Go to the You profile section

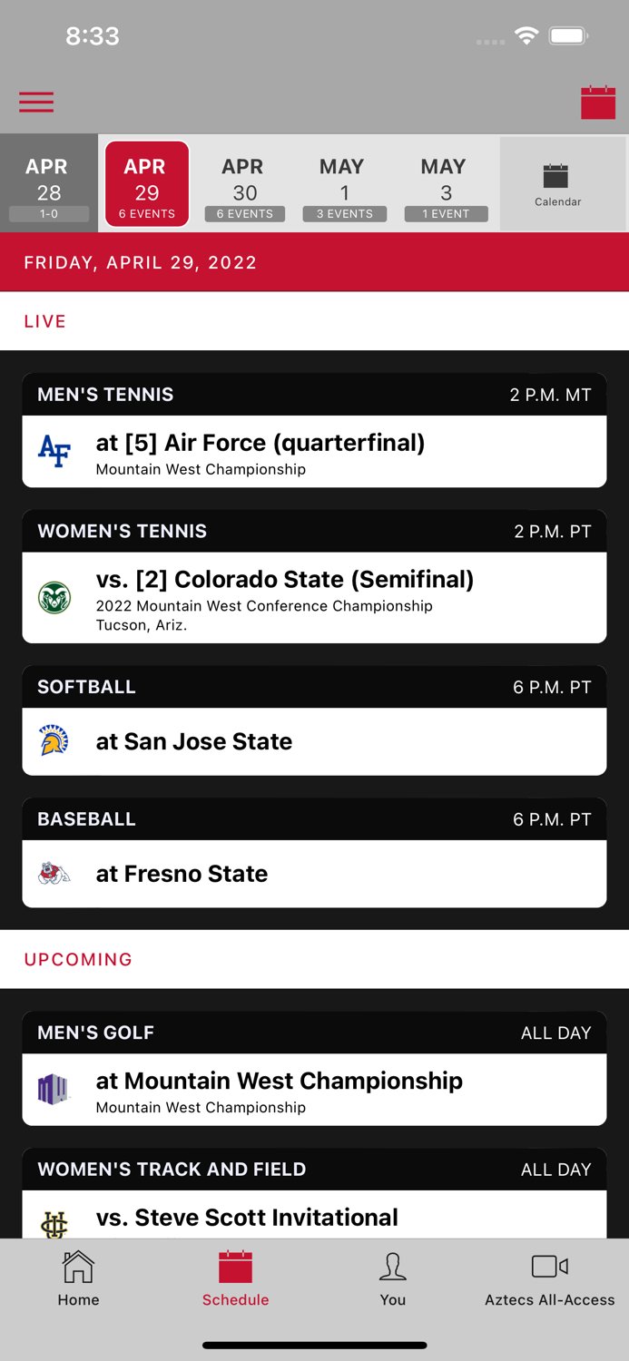[x=392, y=1278]
